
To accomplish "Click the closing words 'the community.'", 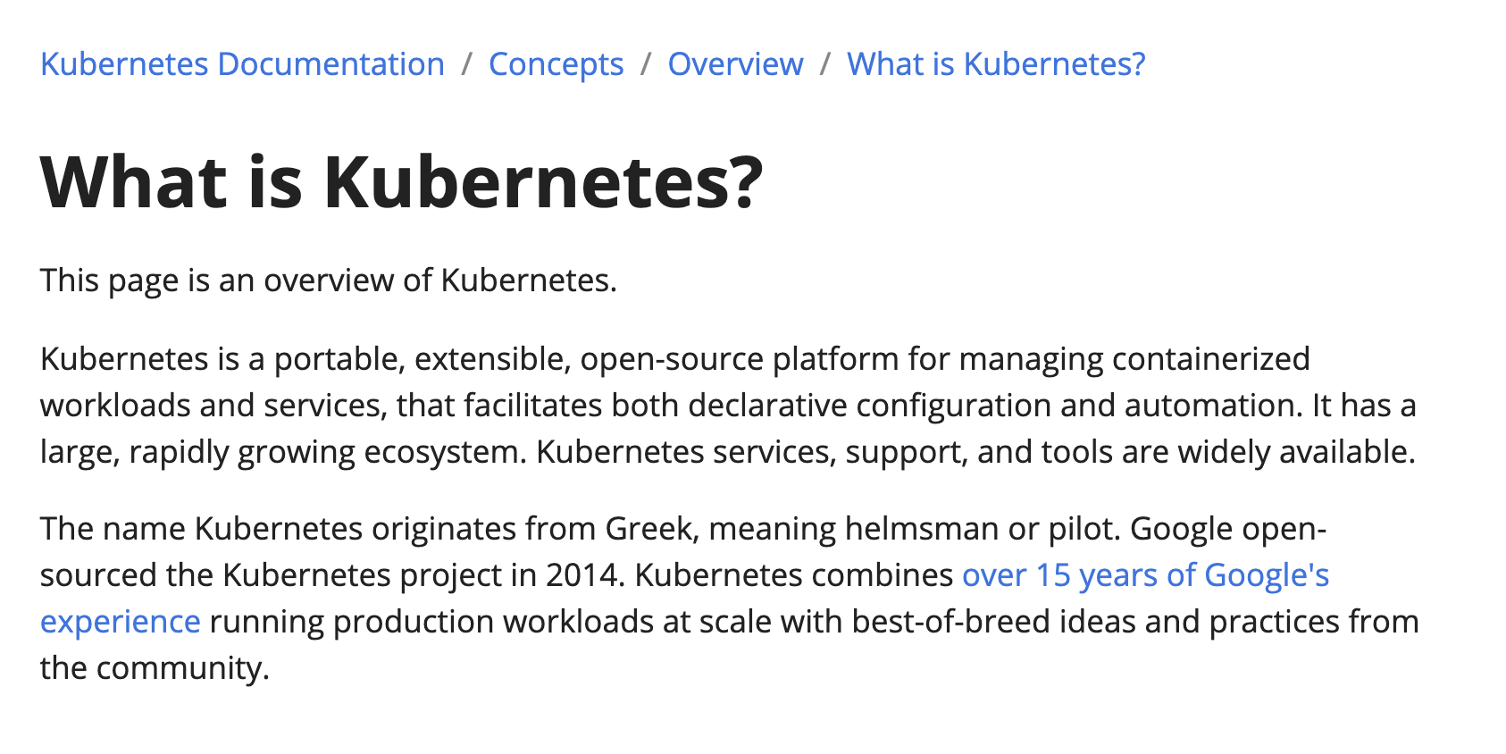I will pos(155,668).
